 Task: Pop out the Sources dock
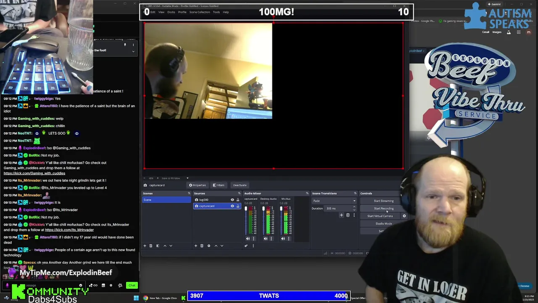click(x=239, y=194)
